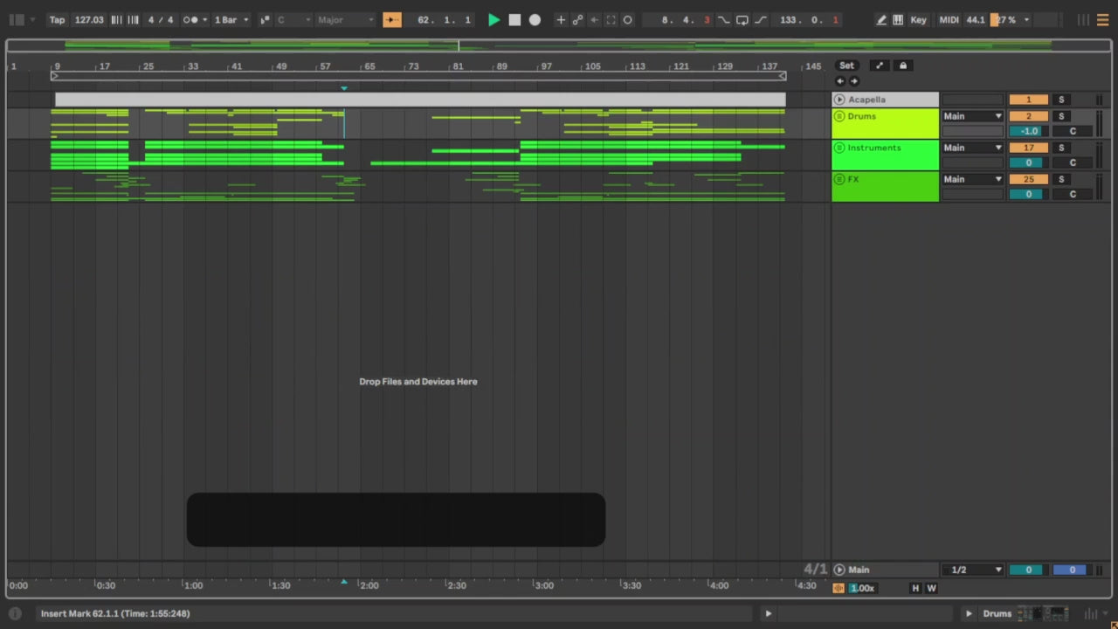1118x629 pixels.
Task: Open the Key mapping mode
Action: [x=918, y=20]
